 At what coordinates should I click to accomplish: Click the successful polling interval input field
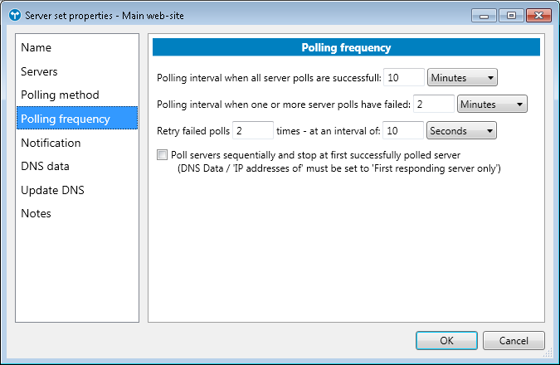point(404,78)
